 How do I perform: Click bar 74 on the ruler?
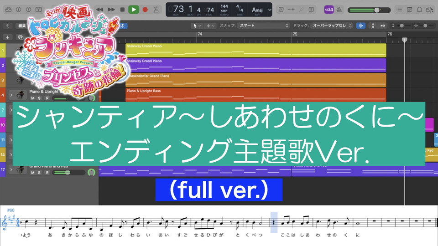pyautogui.click(x=200, y=34)
